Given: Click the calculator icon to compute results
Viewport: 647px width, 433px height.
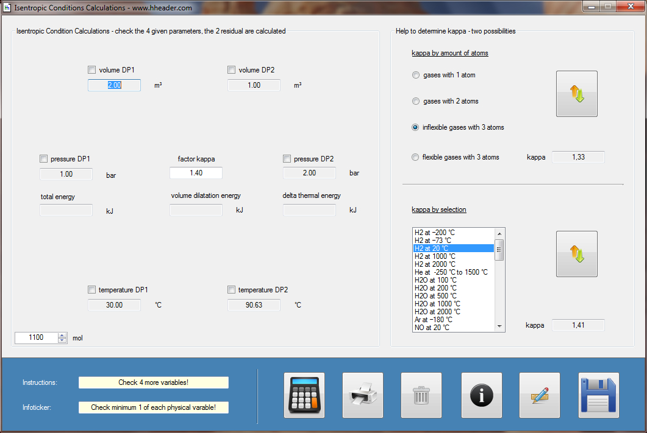Looking at the screenshot, I should [304, 395].
